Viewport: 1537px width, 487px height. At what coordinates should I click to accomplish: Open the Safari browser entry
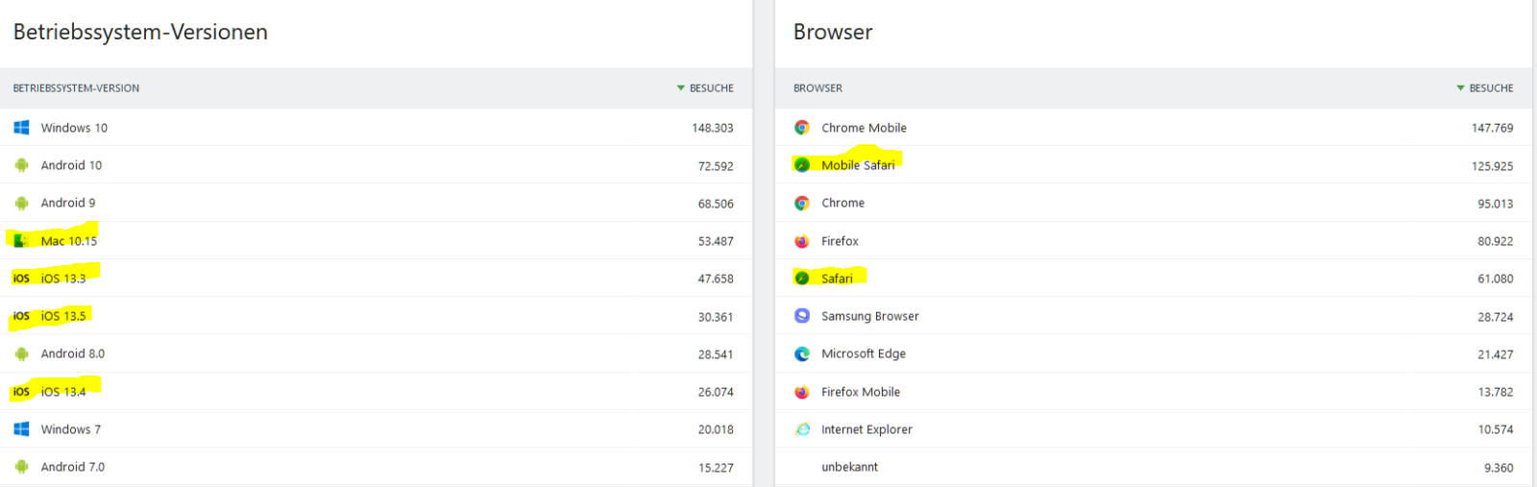[837, 279]
